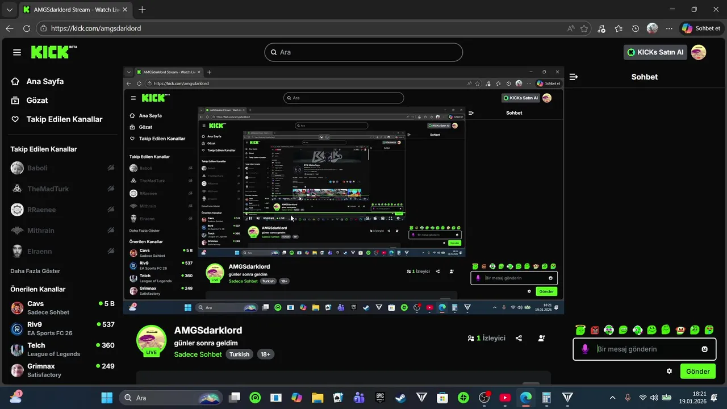Open Edge history icon

[x=636, y=28]
